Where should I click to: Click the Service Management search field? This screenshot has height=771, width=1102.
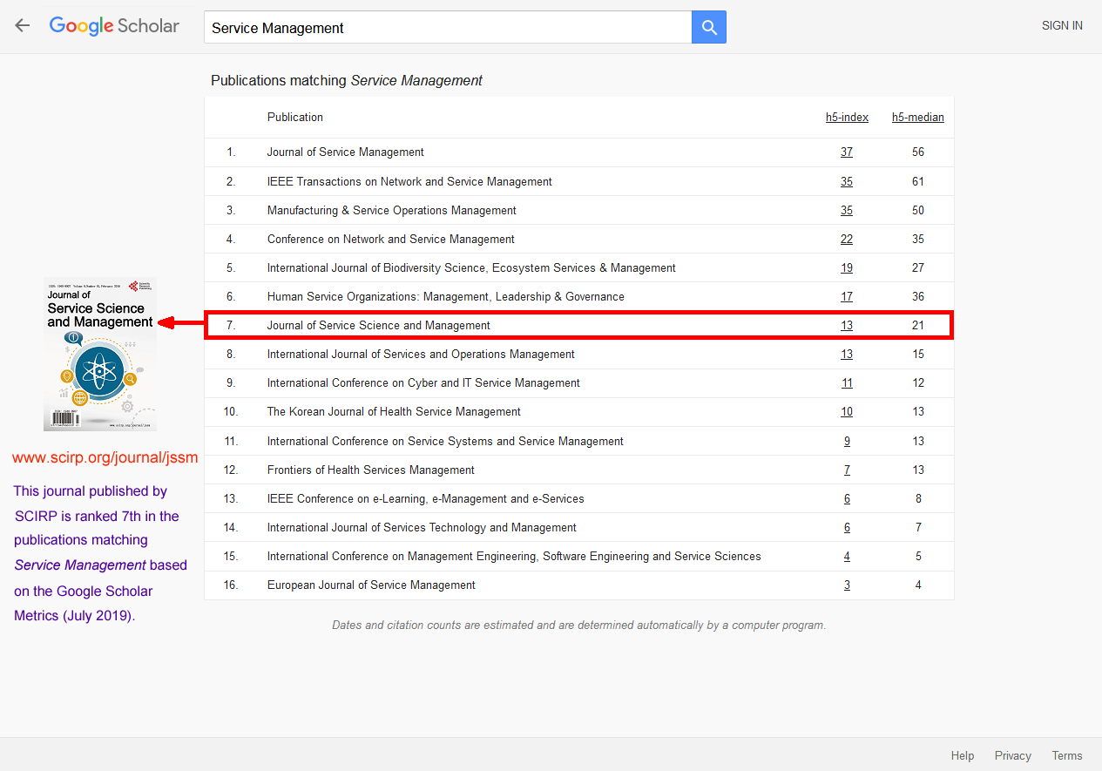(x=448, y=28)
